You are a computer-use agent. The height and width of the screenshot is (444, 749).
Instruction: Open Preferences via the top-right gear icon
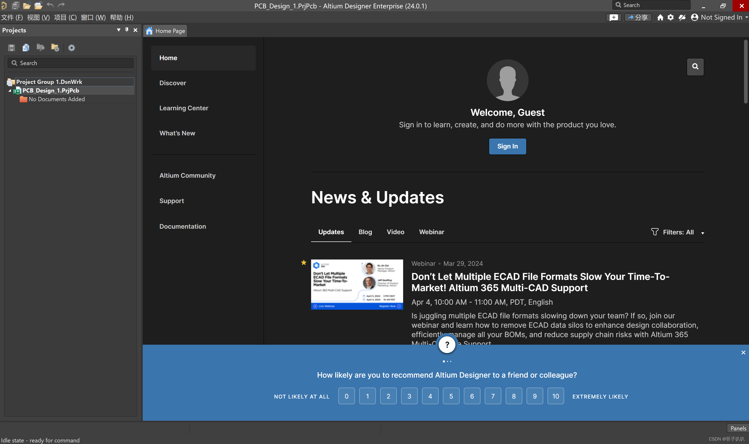tap(671, 17)
